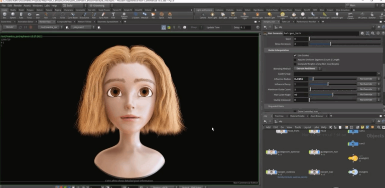Switch to the Scene View tab
This screenshot has width=385, height=188.
[6, 22]
